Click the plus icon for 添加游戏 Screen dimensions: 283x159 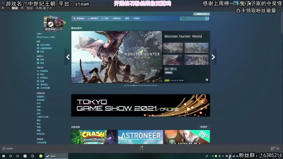pos(4,148)
